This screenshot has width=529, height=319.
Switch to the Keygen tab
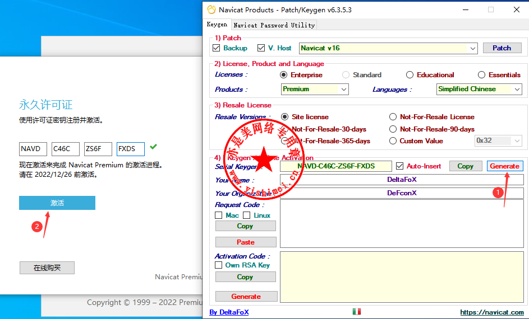coord(217,25)
